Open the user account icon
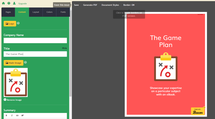Screen dimensions: 215x119 14,3
